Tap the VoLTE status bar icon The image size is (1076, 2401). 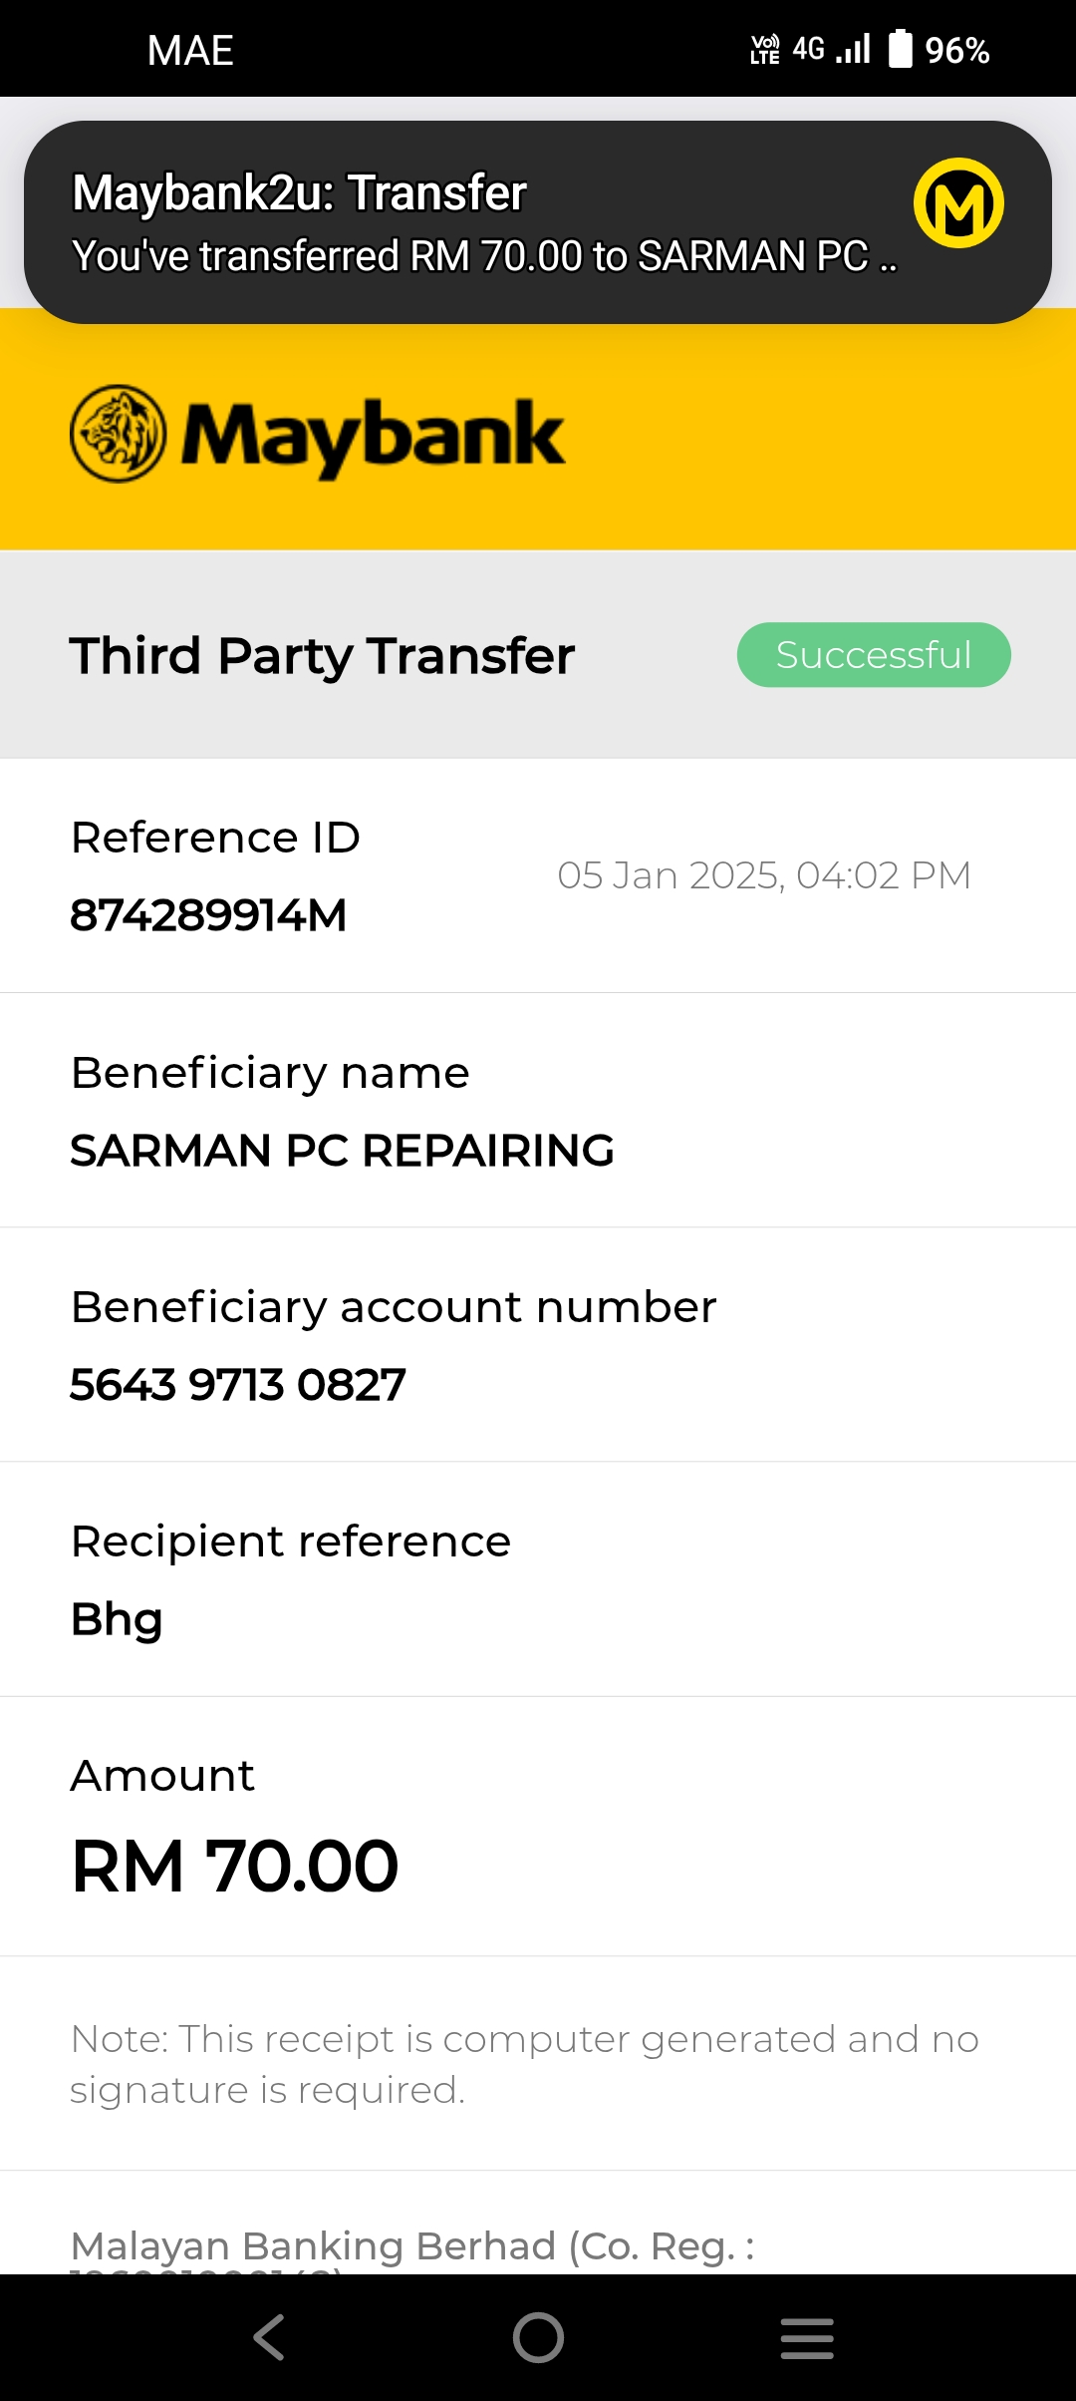765,49
